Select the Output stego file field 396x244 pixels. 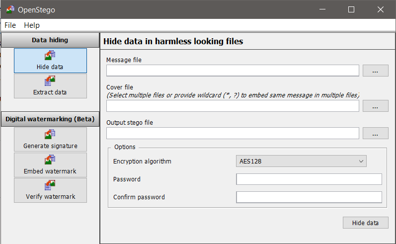[x=233, y=133]
